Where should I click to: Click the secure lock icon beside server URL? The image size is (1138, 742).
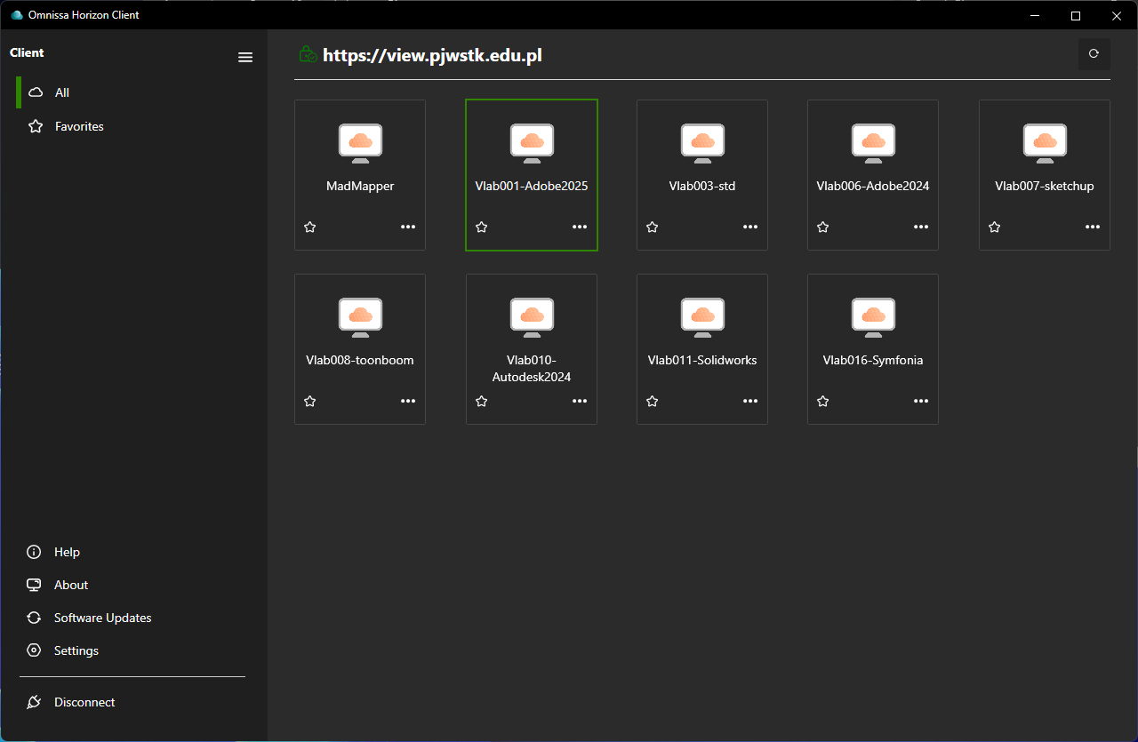click(308, 54)
